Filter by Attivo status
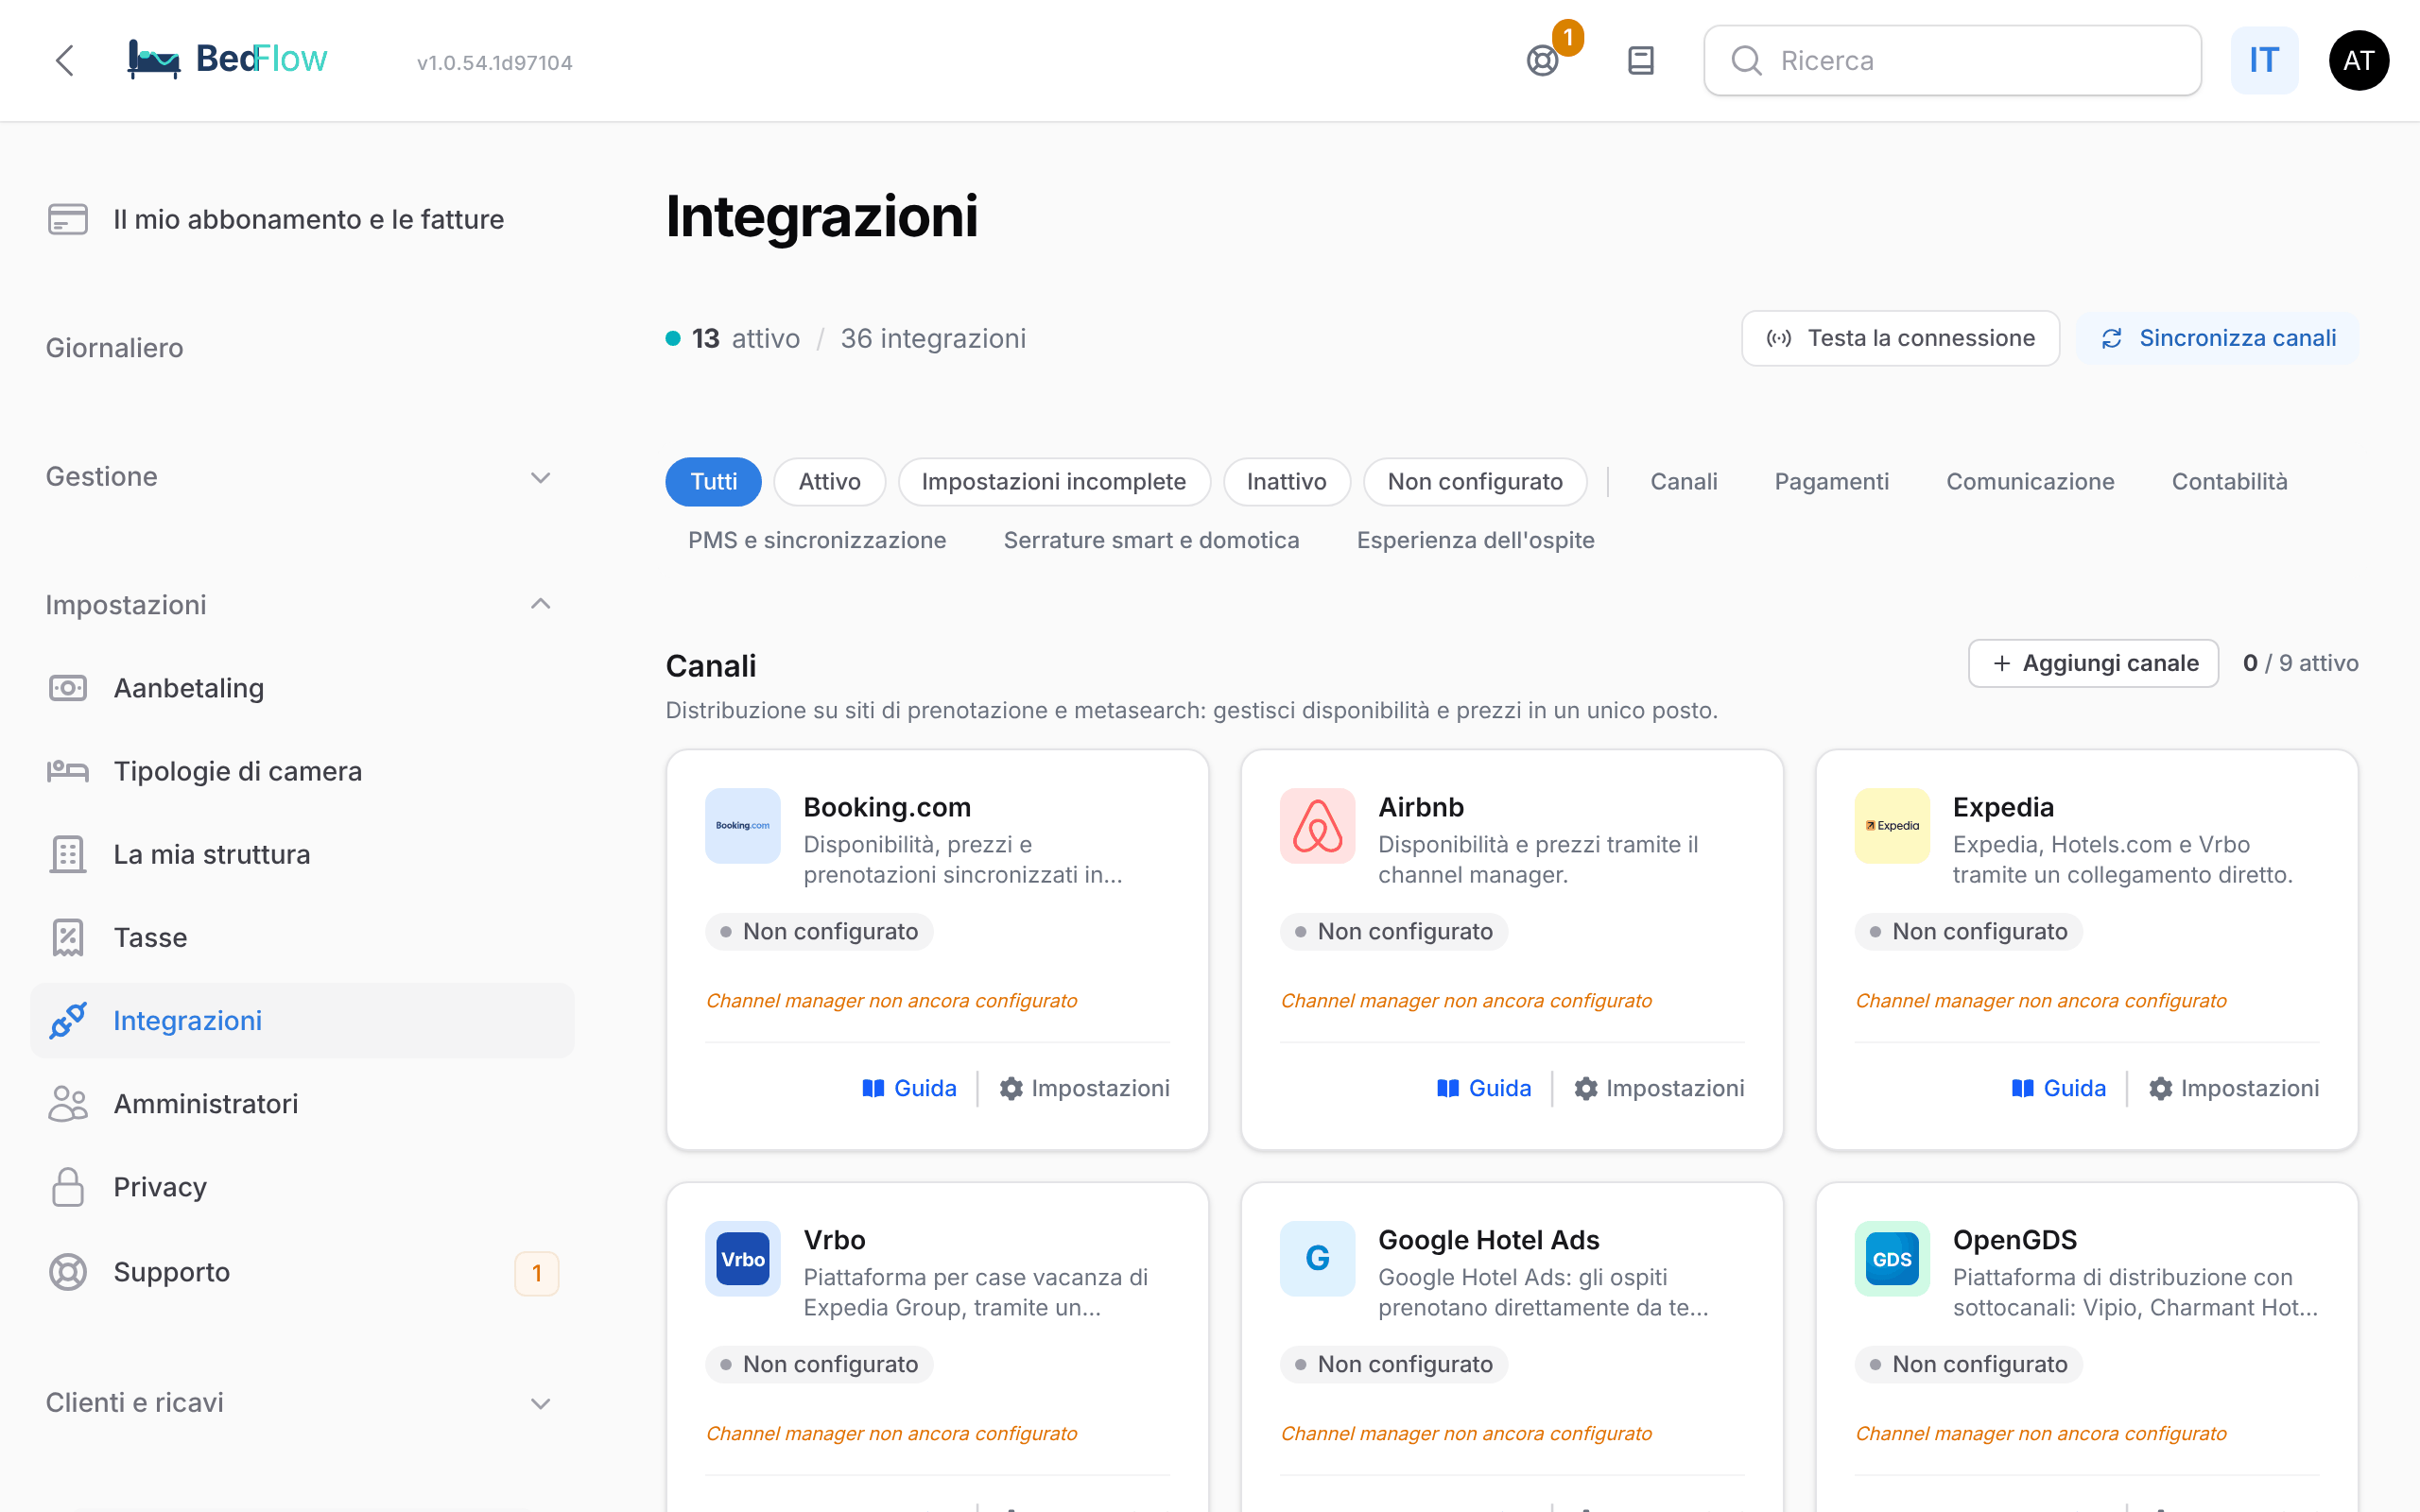2420x1512 pixels. [829, 482]
